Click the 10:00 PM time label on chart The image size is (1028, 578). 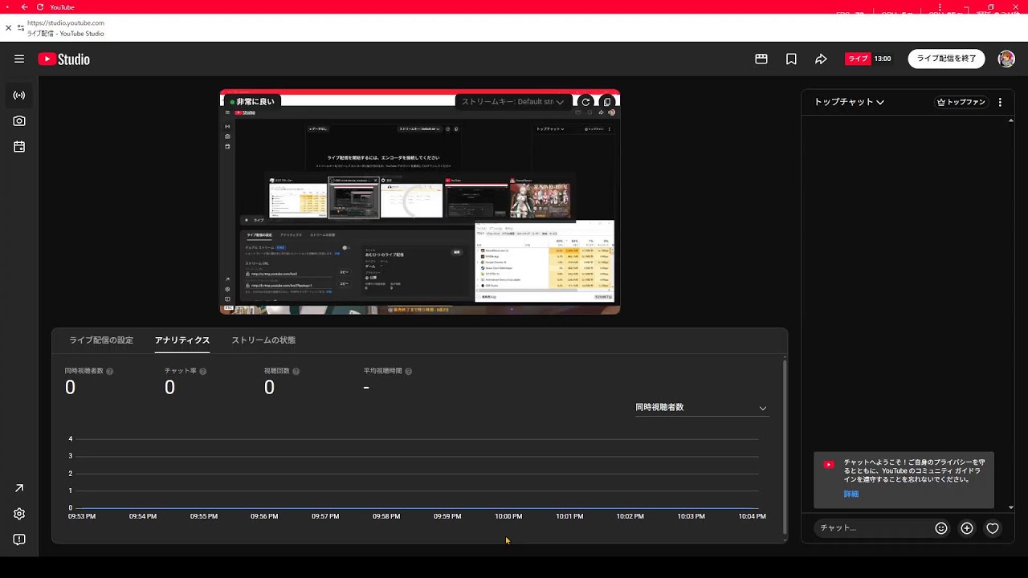click(x=508, y=516)
